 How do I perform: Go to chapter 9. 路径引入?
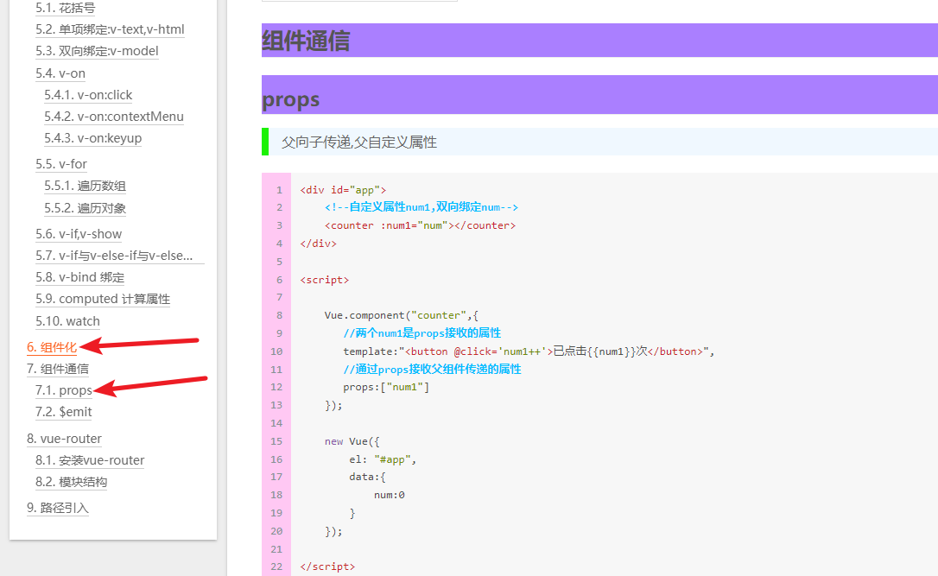pos(57,508)
